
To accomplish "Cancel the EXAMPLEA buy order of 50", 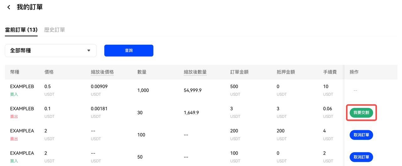I will [361, 157].
